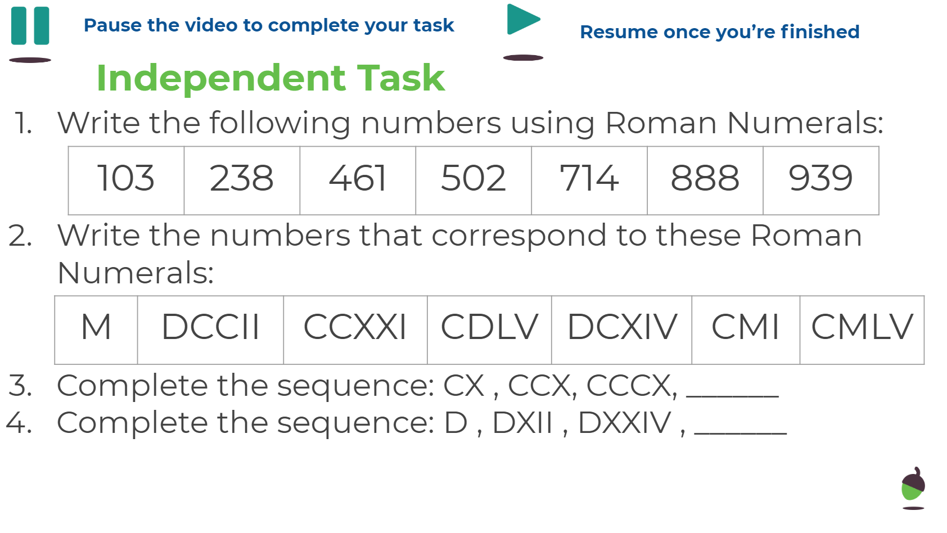Click the Roman numeral M cell
947x533 pixels.
[96, 330]
